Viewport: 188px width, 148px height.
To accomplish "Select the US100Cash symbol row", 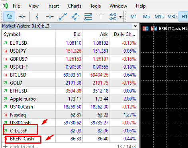I will pos(69,107).
